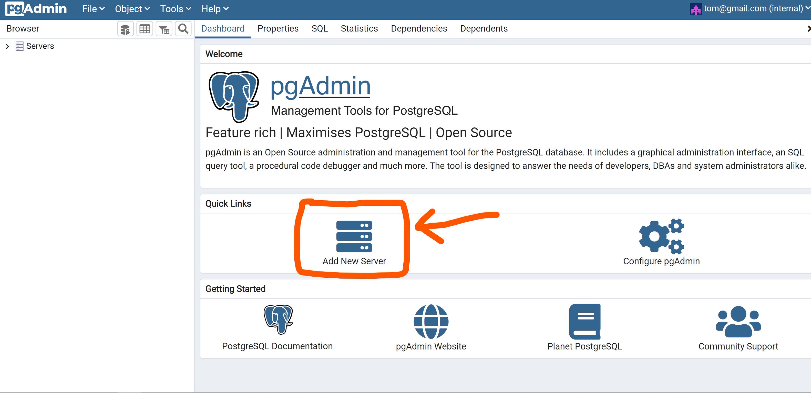
Task: Select the Statistics tab
Action: point(359,29)
